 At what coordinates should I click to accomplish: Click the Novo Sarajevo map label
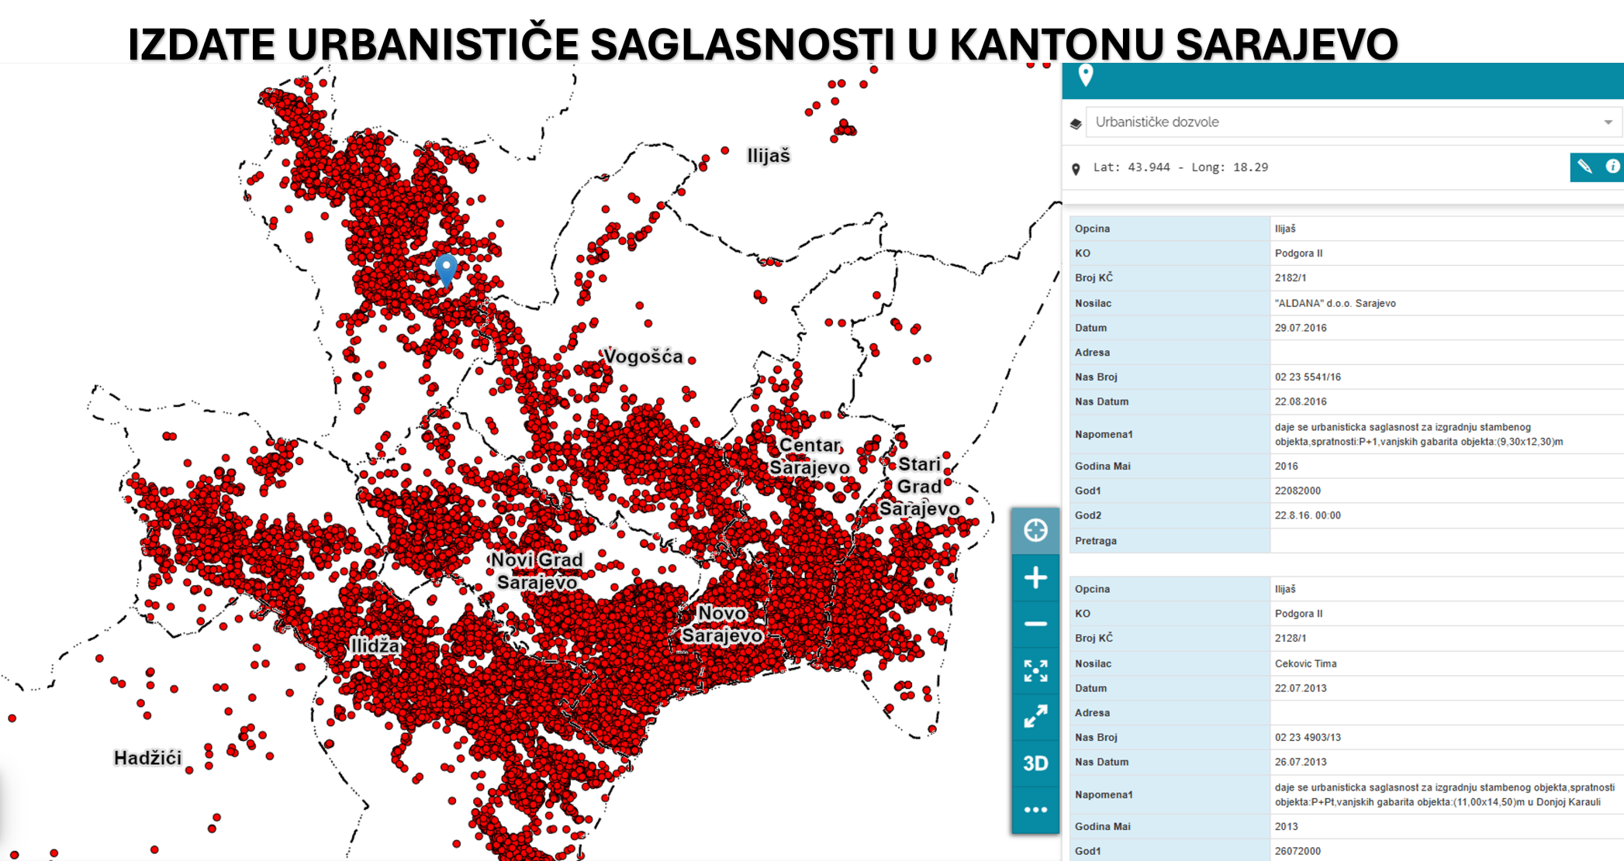click(x=722, y=624)
